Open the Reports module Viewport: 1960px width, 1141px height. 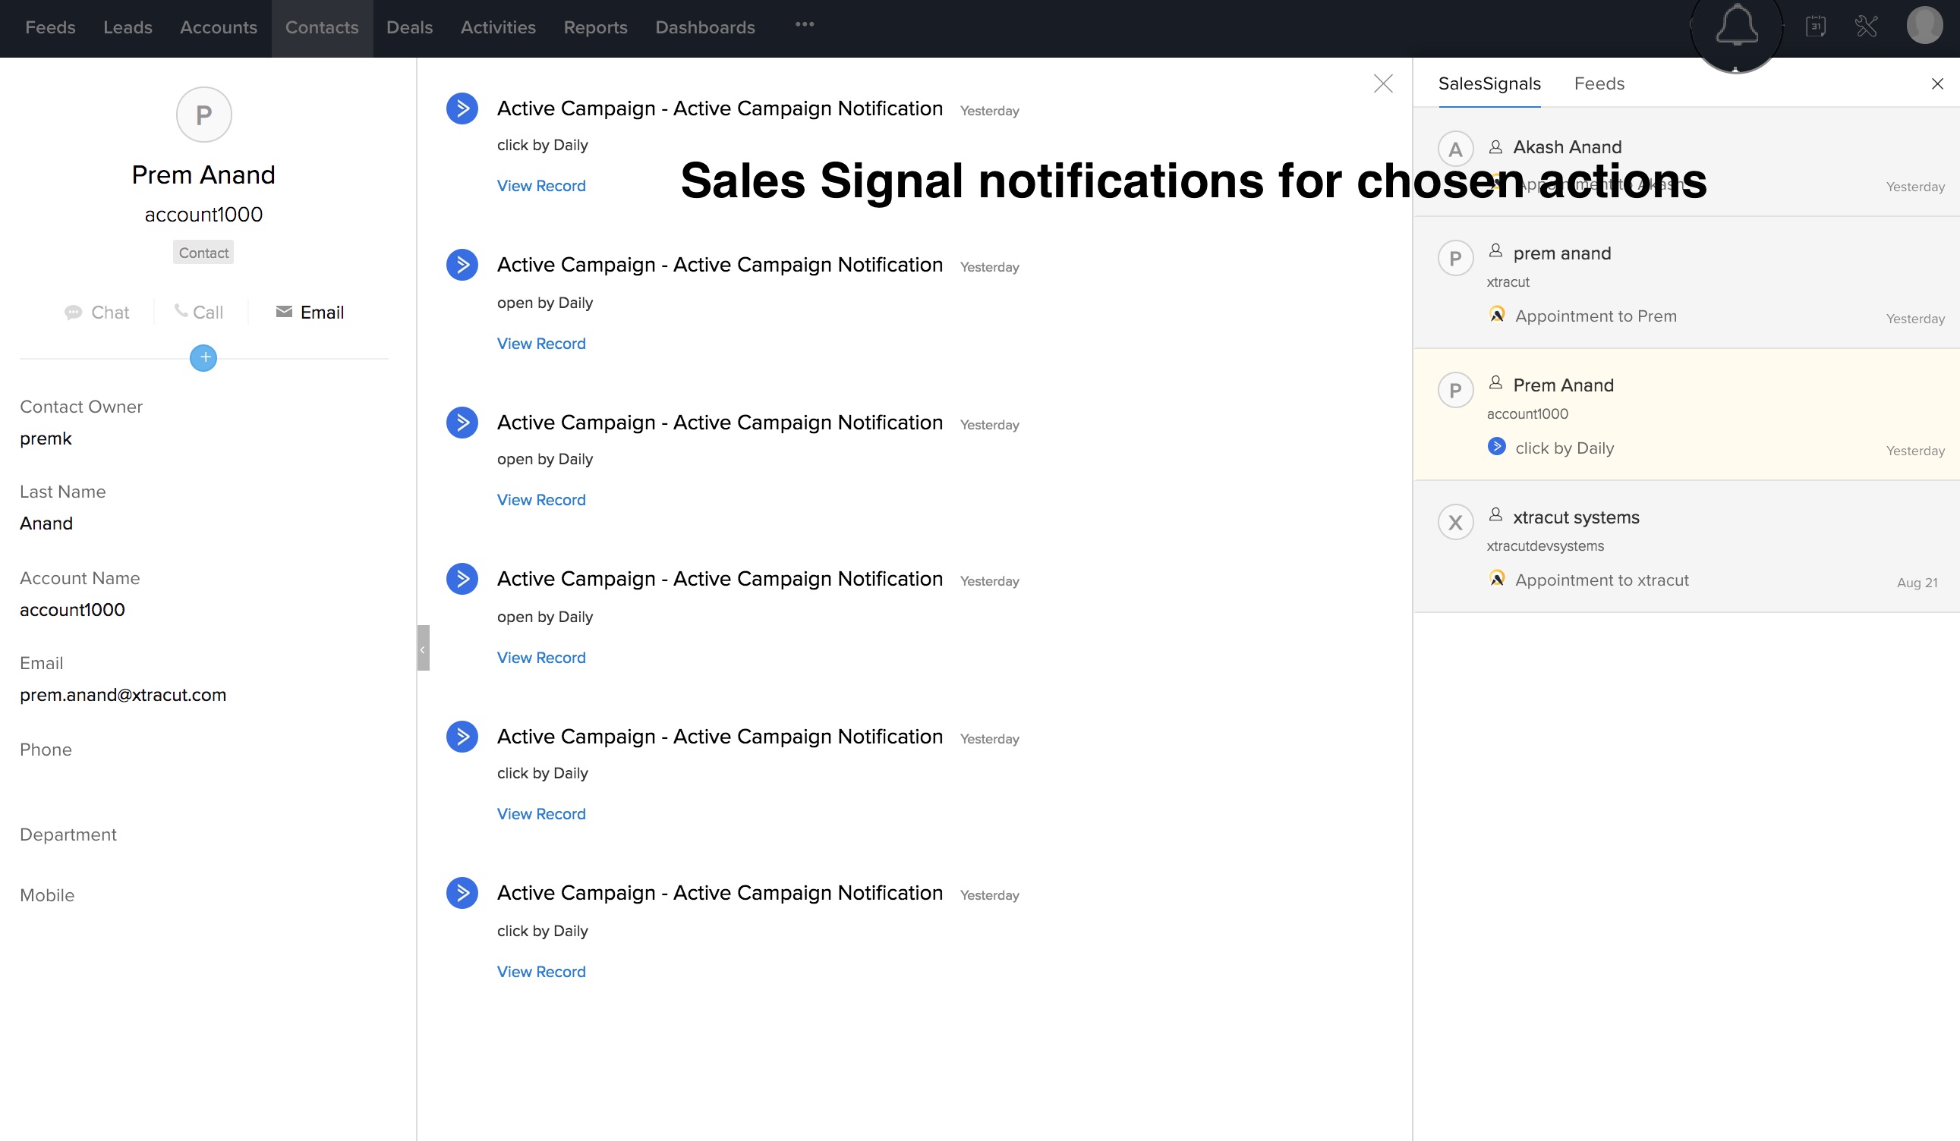click(x=595, y=28)
